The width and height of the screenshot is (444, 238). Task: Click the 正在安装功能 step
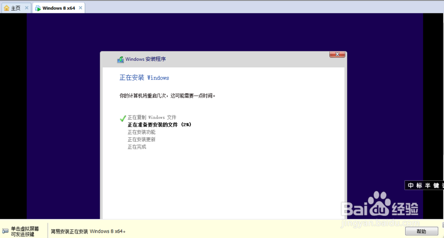(142, 132)
